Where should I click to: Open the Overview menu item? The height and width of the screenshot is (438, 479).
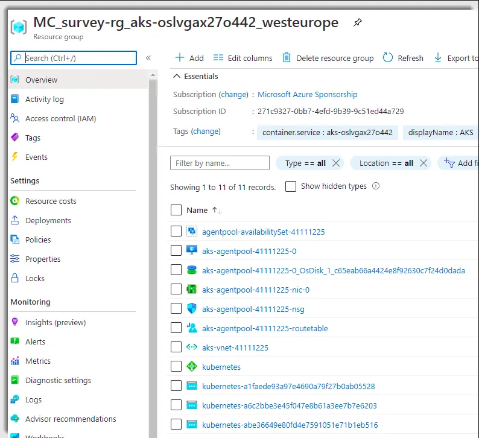click(x=78, y=80)
